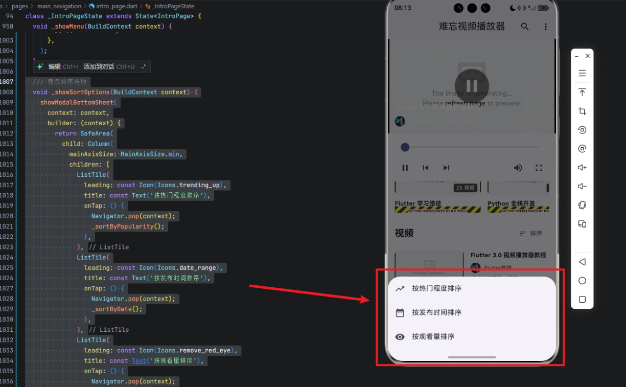
Task: Click the shake-device icon in the emulator toolbar
Action: [x=582, y=205]
